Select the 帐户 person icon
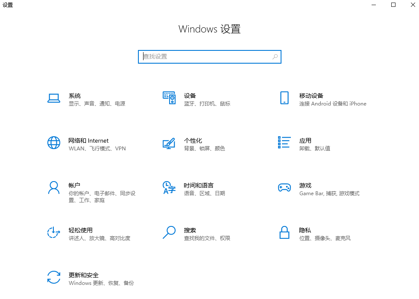The width and height of the screenshot is (419, 299). [x=54, y=187]
